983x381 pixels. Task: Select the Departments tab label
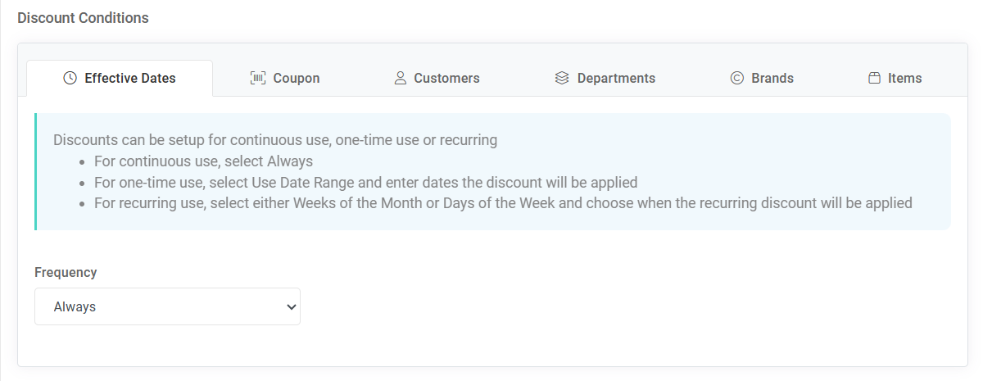616,79
